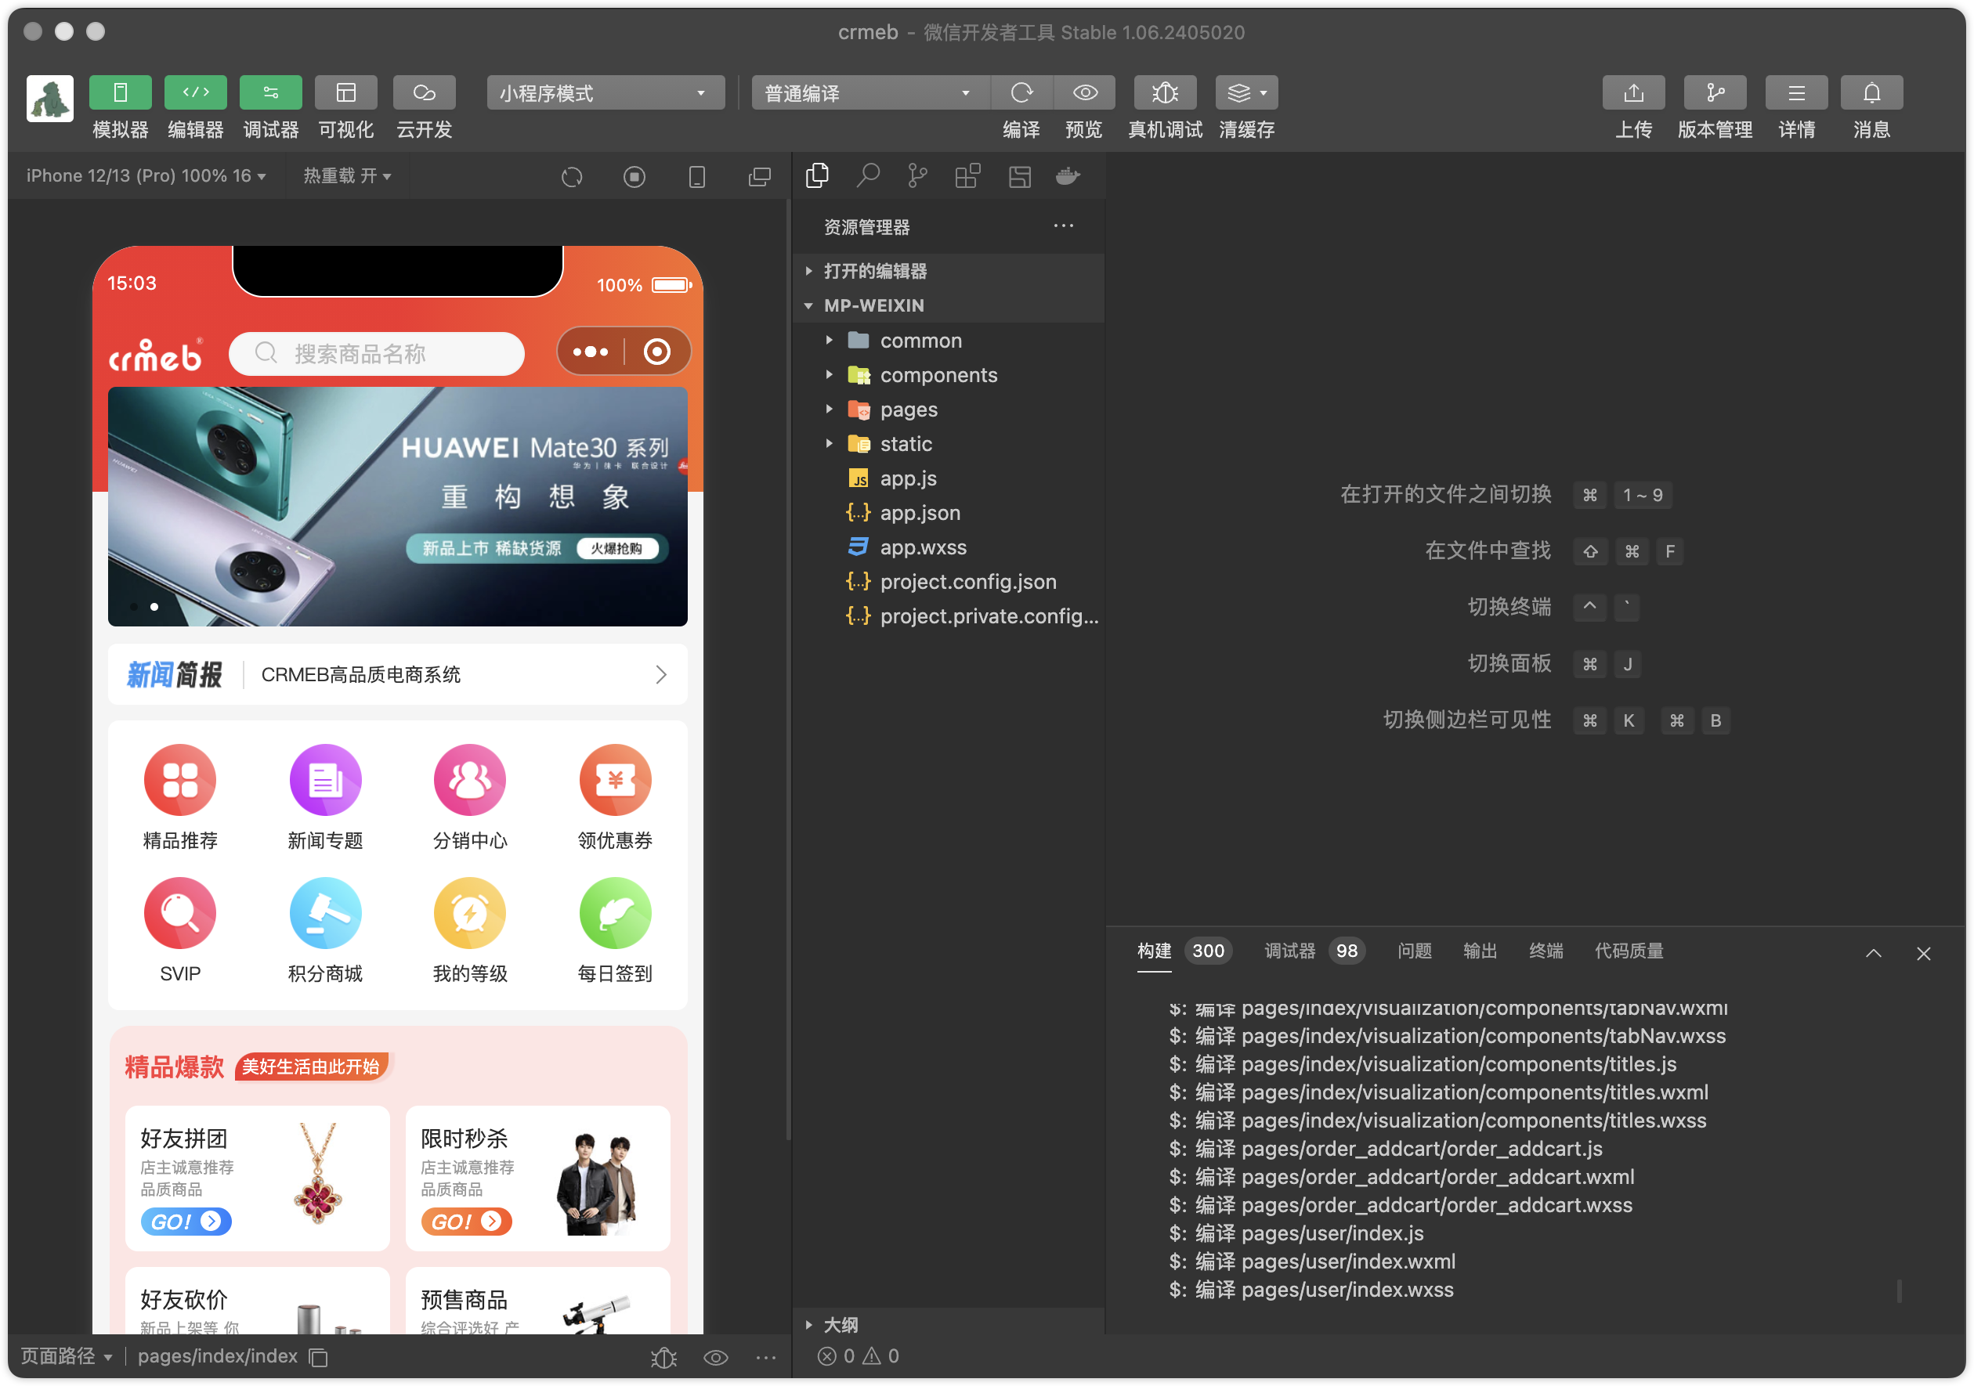Open the search icon in editor sidebar
This screenshot has height=1386, width=1974.
point(867,176)
